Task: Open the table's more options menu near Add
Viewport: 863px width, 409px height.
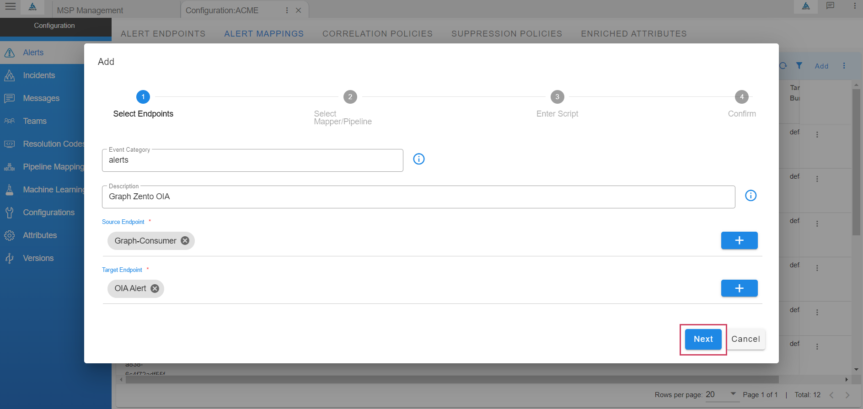Action: 844,66
